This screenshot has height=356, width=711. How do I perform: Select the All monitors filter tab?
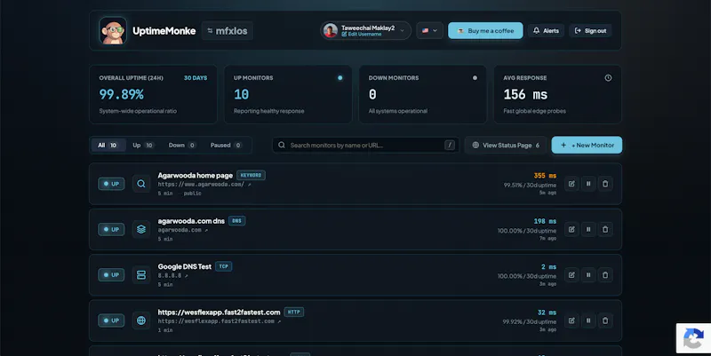pos(108,146)
